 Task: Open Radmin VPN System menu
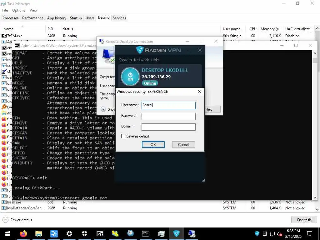(125, 60)
